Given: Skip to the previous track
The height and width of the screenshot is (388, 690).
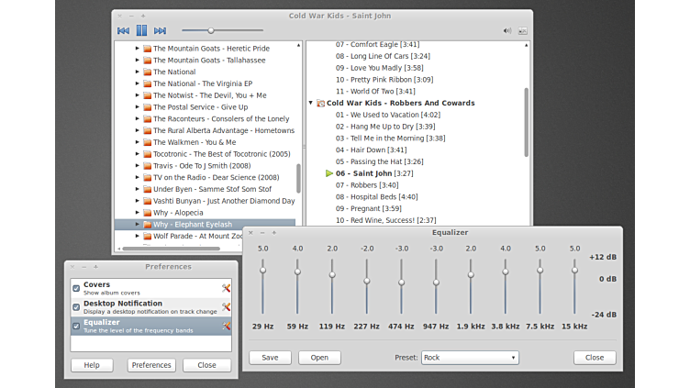Looking at the screenshot, I should click(x=123, y=30).
